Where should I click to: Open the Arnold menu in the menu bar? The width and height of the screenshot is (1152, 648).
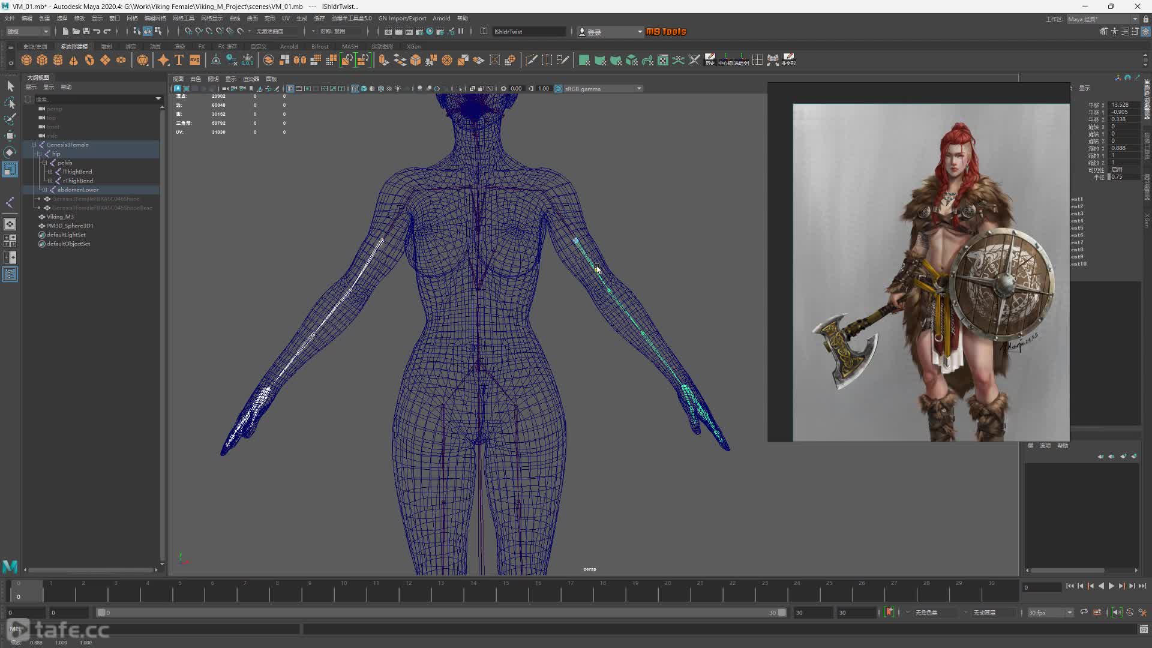pos(441,19)
